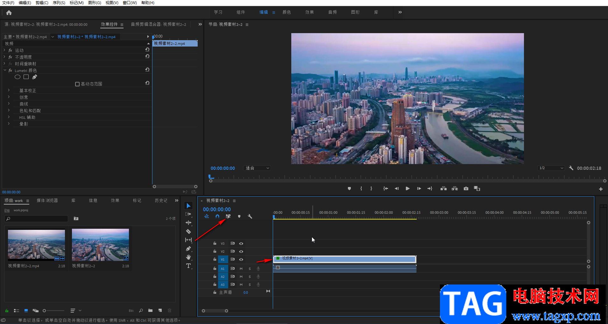
Task: Click the Lift button
Action: click(x=443, y=189)
